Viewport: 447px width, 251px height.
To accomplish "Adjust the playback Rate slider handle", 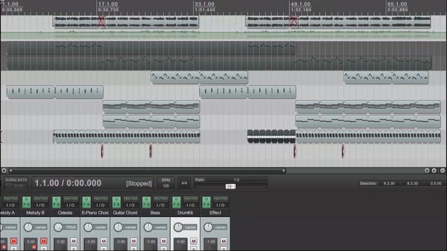I will coord(230,186).
